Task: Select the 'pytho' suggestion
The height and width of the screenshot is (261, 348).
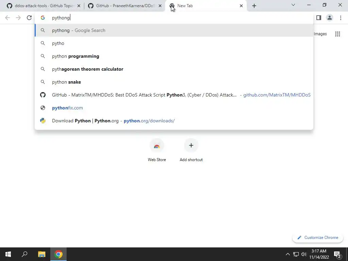Action: pyautogui.click(x=174, y=43)
